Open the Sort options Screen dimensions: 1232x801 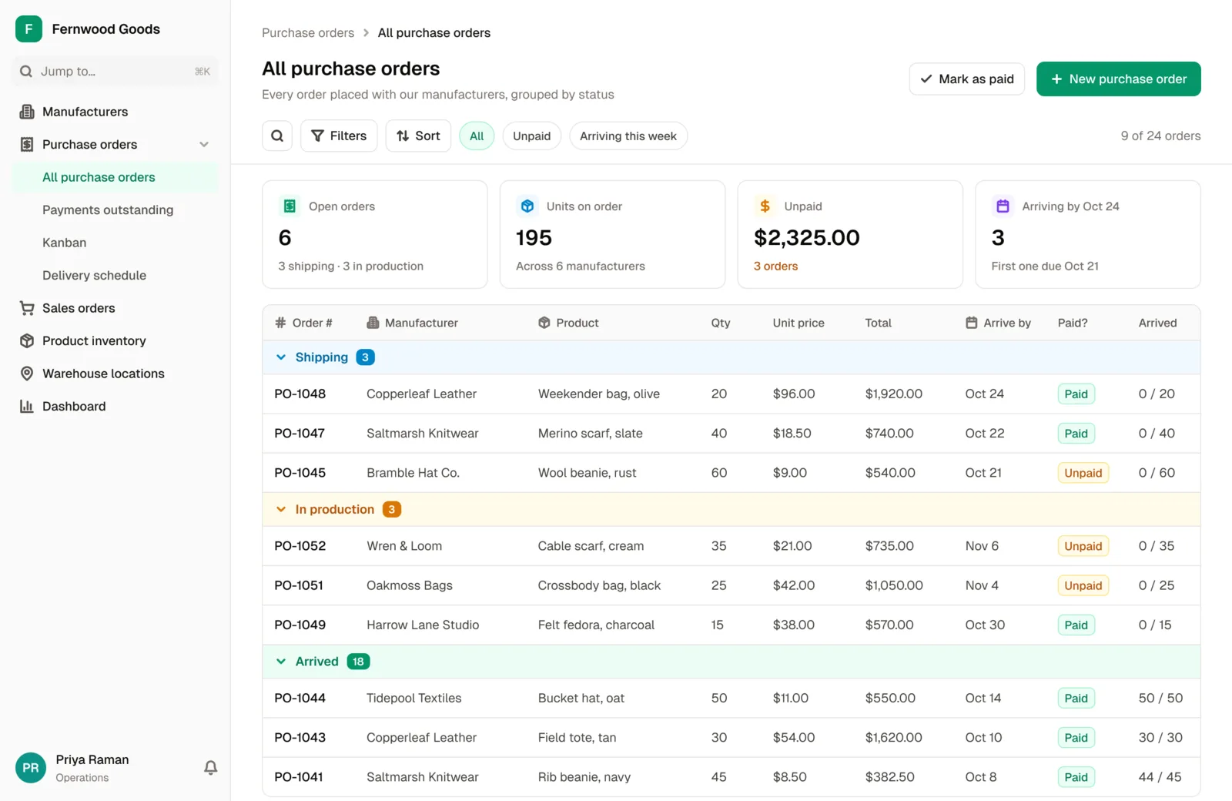(x=418, y=136)
